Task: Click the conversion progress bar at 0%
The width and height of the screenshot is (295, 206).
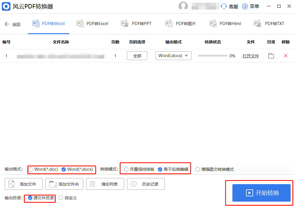Action: (213, 56)
